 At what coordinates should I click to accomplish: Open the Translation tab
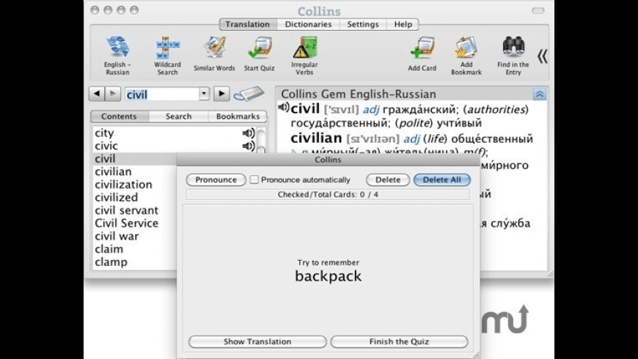248,24
